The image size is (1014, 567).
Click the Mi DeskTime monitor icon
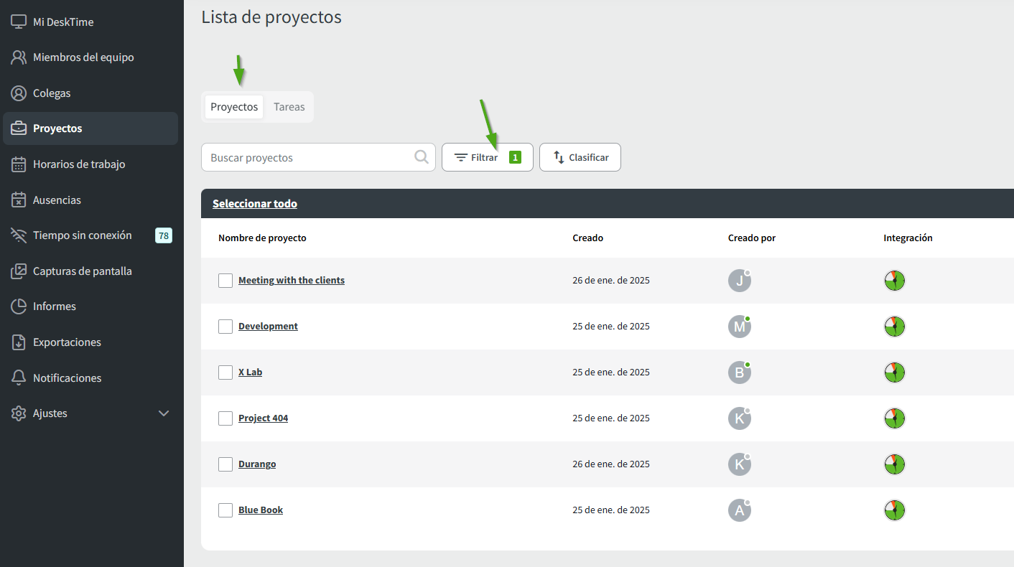tap(19, 22)
